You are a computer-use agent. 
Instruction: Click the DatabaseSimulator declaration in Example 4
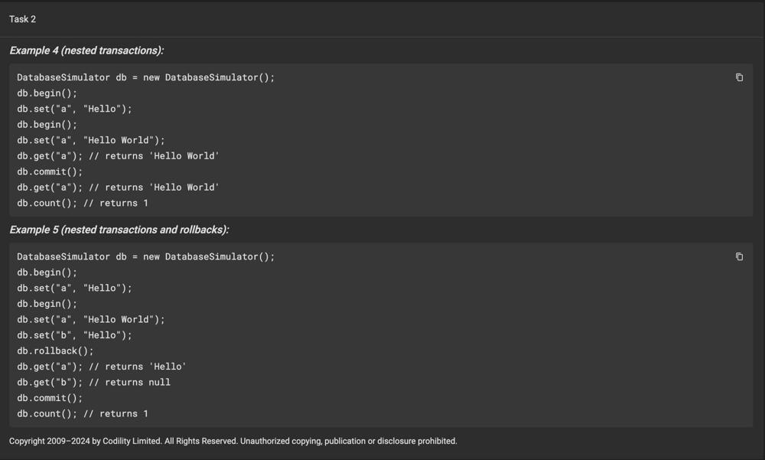145,77
